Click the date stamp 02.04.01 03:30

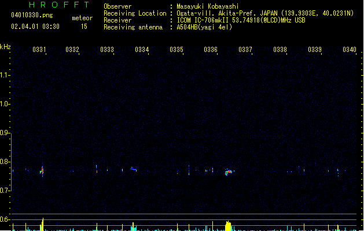coord(35,27)
